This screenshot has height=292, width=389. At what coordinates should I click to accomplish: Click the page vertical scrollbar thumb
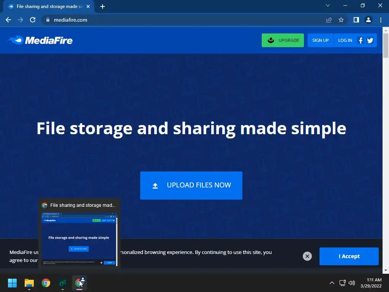pos(386,46)
